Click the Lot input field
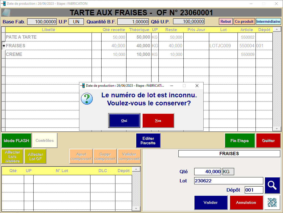The image size is (283, 213). click(228, 181)
